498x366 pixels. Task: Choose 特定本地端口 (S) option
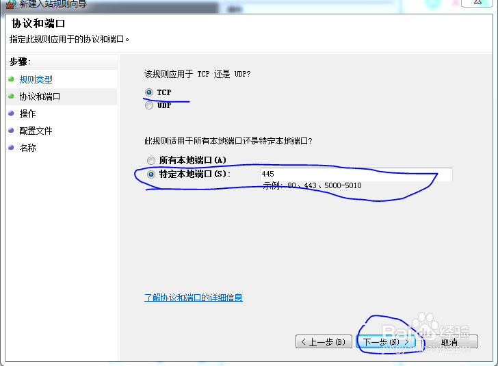[x=151, y=174]
